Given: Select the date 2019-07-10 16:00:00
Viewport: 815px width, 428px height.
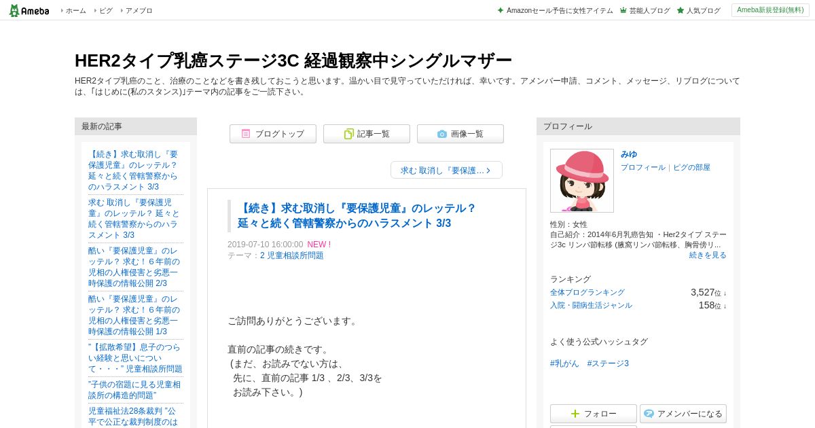Looking at the screenshot, I should point(265,245).
